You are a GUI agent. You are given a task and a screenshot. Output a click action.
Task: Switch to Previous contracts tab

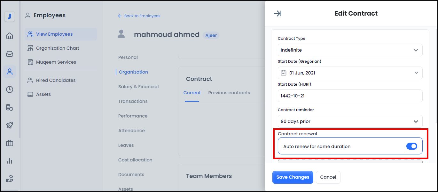click(229, 93)
